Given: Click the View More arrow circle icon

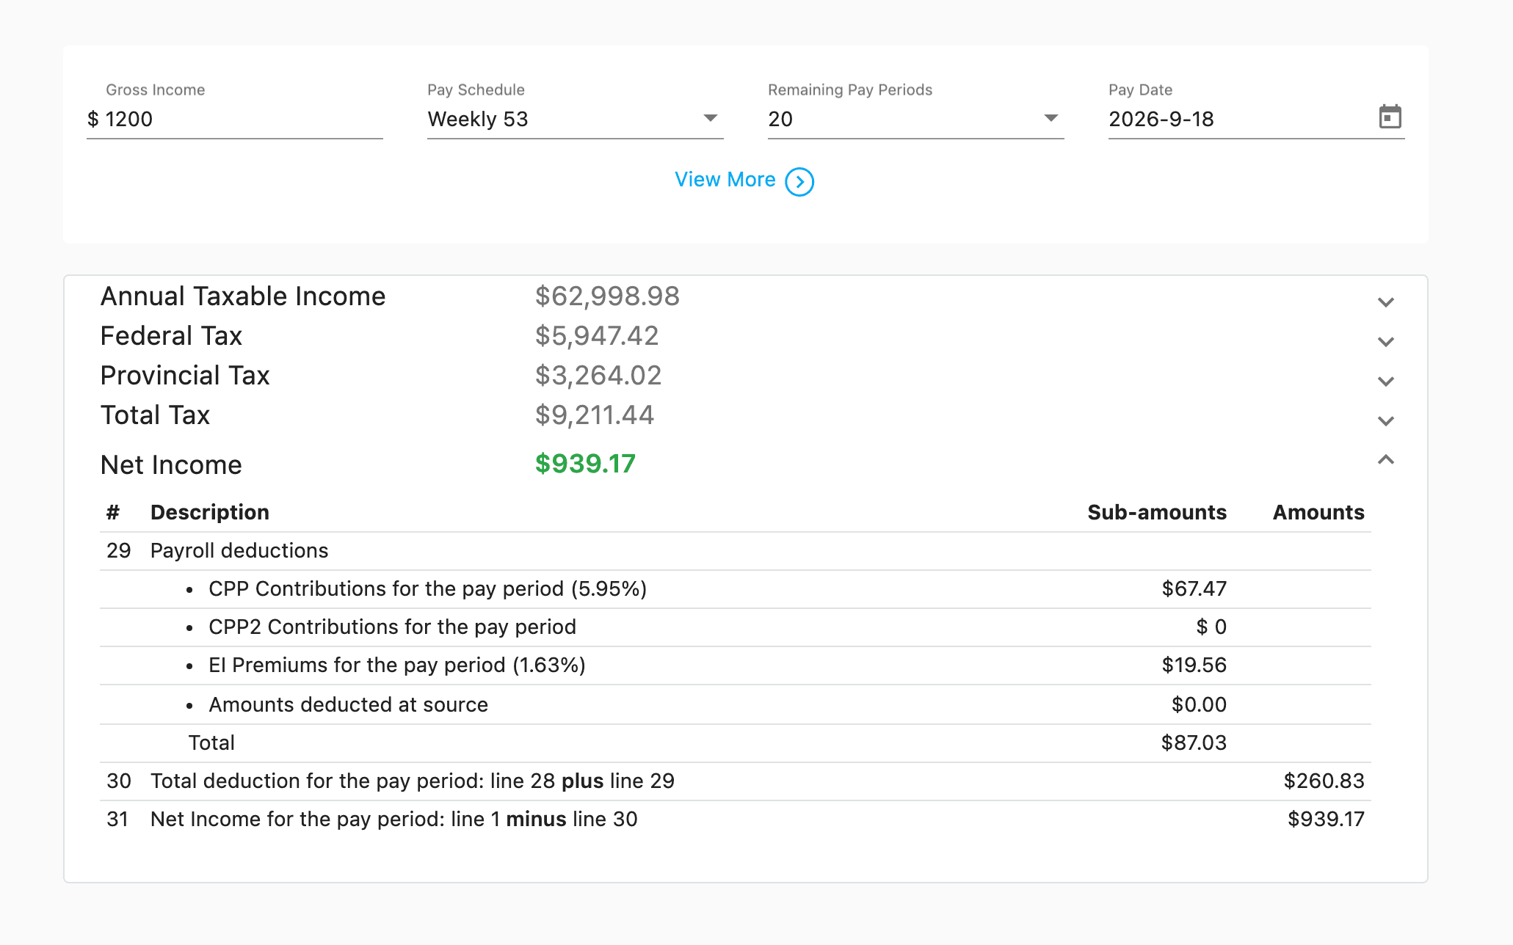Looking at the screenshot, I should 799,181.
